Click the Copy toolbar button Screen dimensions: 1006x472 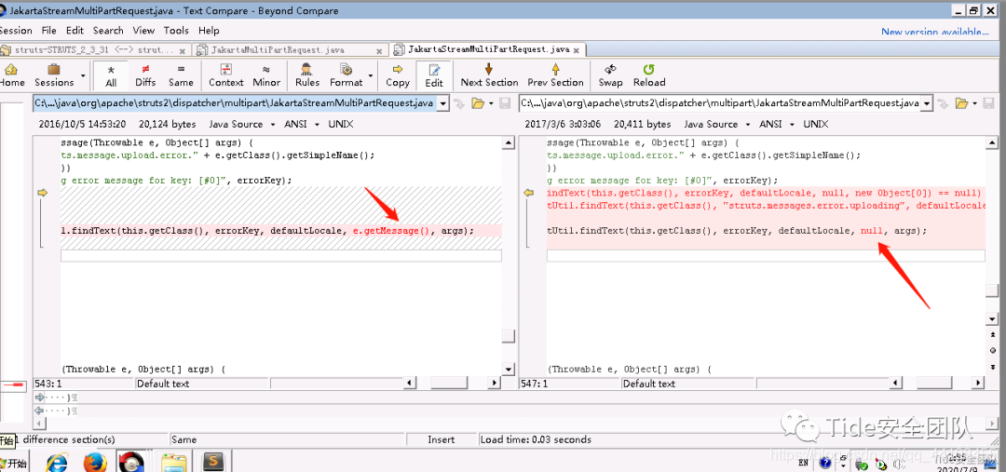tap(398, 75)
